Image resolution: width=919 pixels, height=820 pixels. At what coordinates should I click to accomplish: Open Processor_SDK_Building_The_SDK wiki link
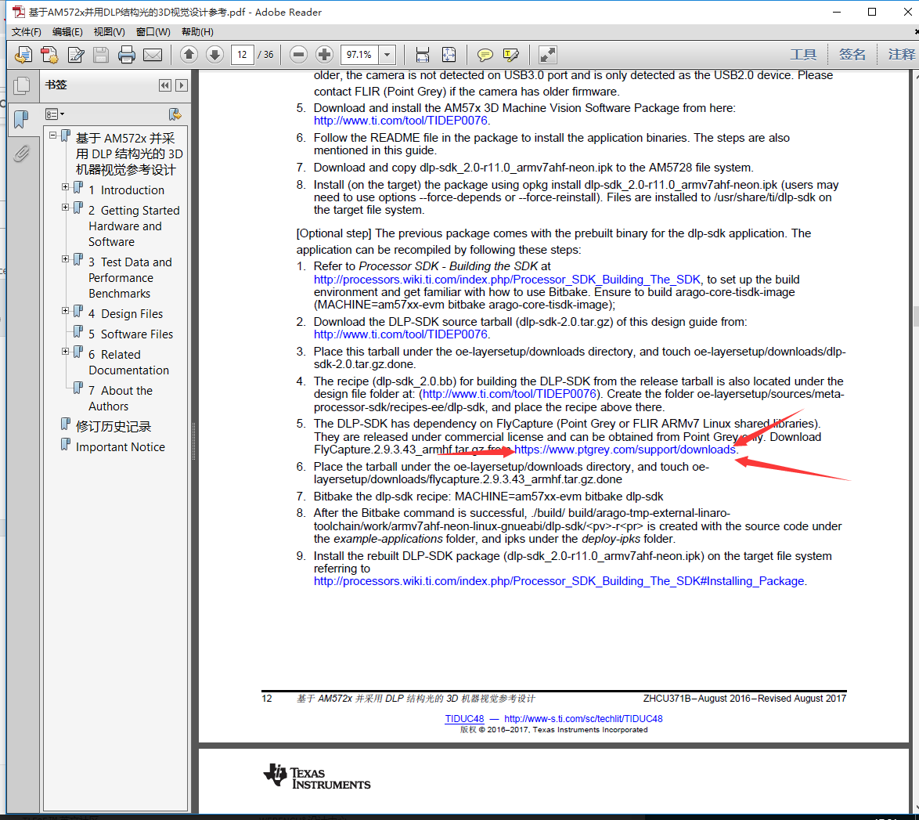(x=507, y=280)
